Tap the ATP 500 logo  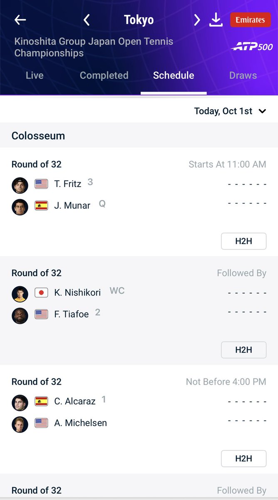(x=252, y=47)
